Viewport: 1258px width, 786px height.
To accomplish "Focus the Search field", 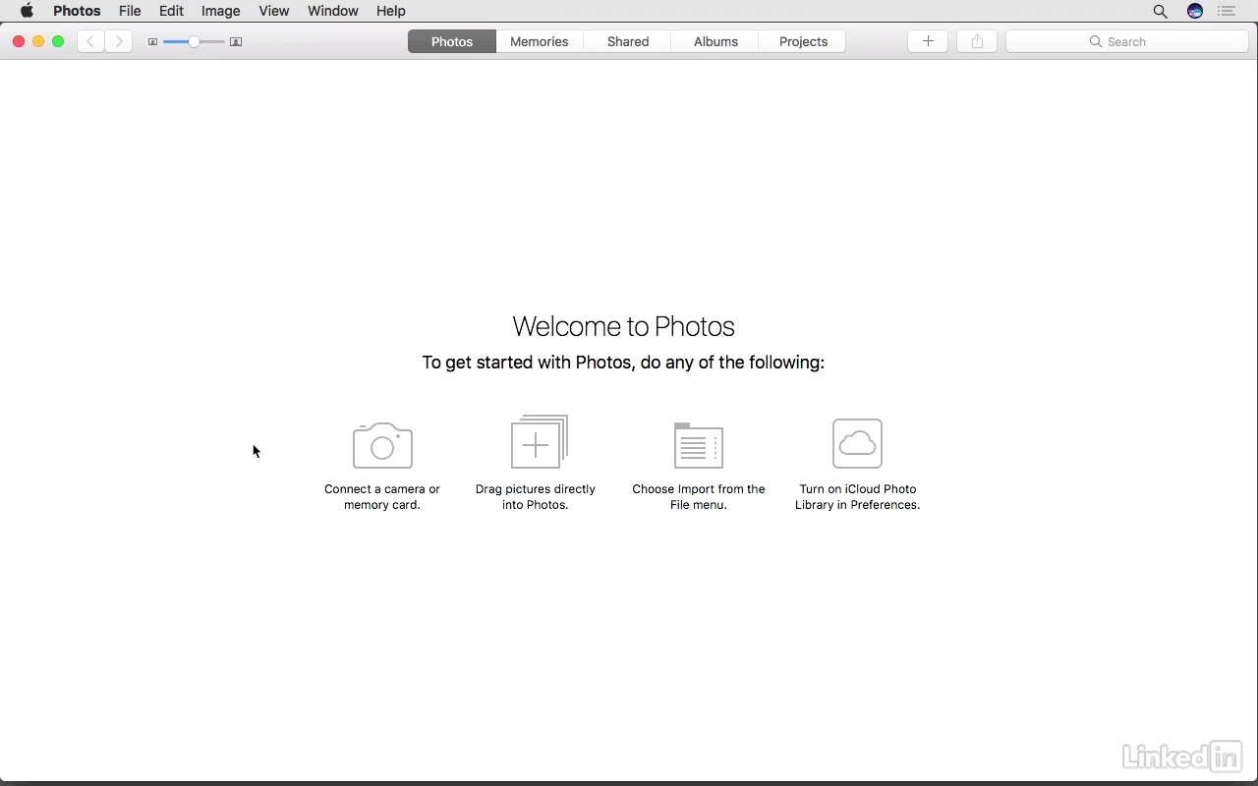I will click(1127, 41).
